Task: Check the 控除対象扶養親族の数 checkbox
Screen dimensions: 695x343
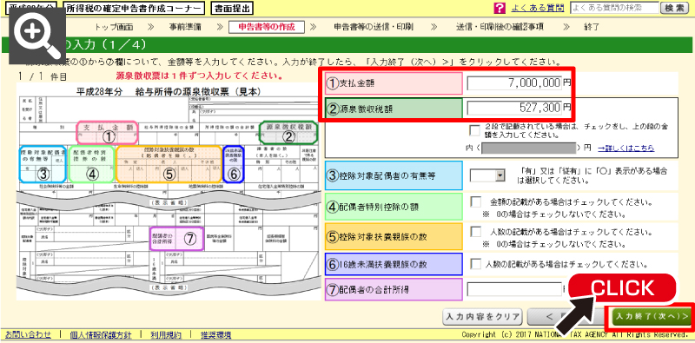Action: pos(475,232)
